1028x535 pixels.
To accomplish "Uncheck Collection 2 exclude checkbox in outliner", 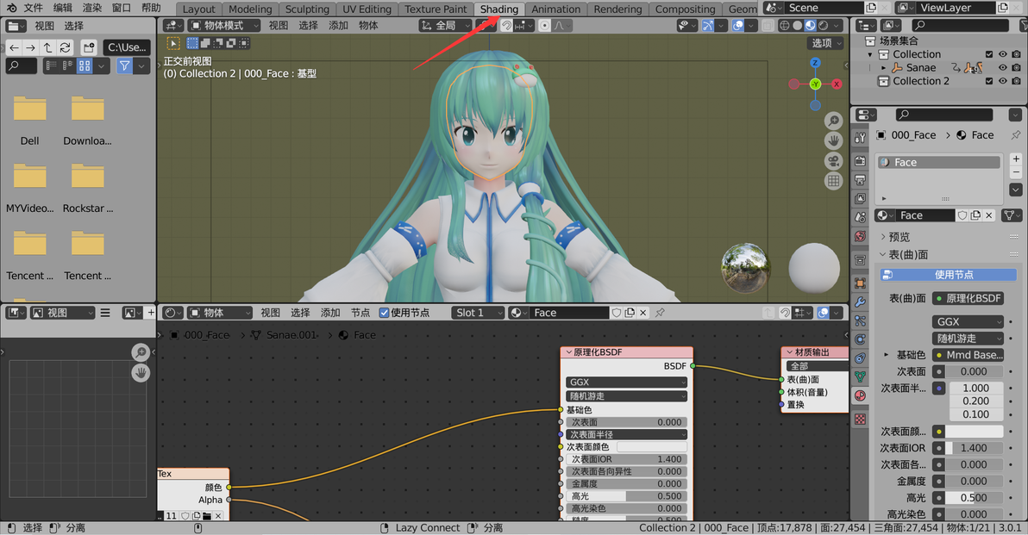I will [989, 81].
